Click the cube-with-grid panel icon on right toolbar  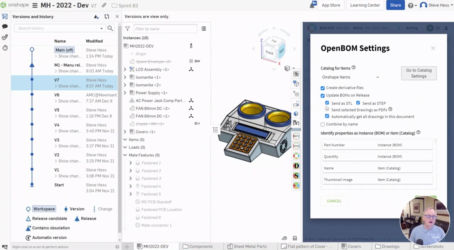[x=296, y=84]
